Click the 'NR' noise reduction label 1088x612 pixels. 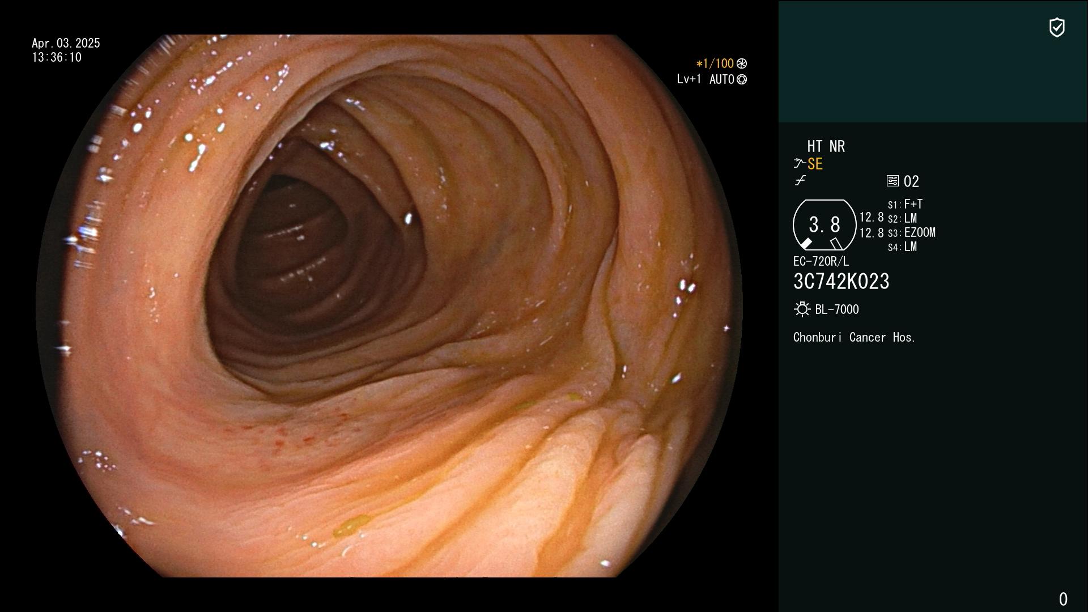point(837,146)
